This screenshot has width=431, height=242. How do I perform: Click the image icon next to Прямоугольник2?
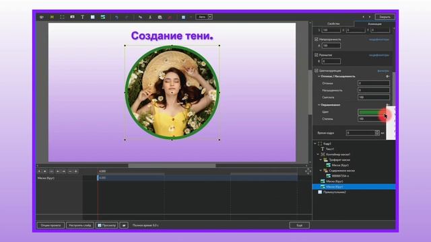tap(320, 192)
